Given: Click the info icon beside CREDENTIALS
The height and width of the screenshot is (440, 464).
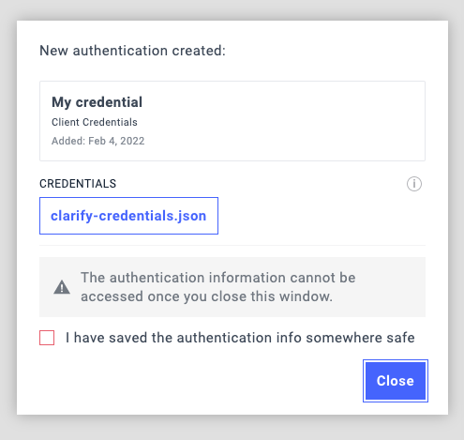Looking at the screenshot, I should point(414,184).
